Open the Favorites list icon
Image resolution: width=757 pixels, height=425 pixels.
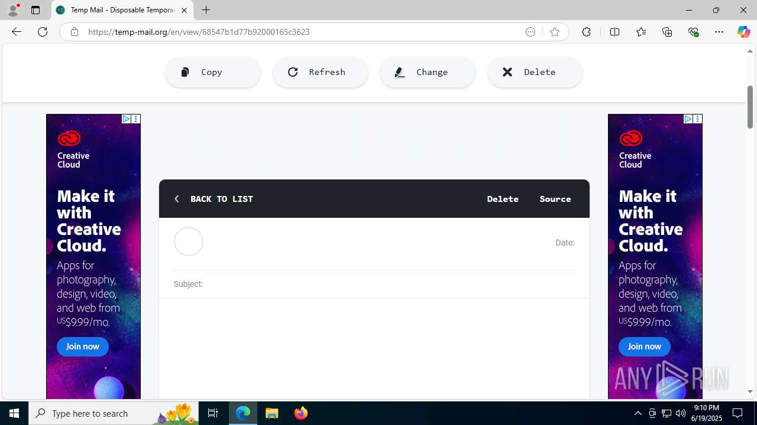click(x=641, y=32)
